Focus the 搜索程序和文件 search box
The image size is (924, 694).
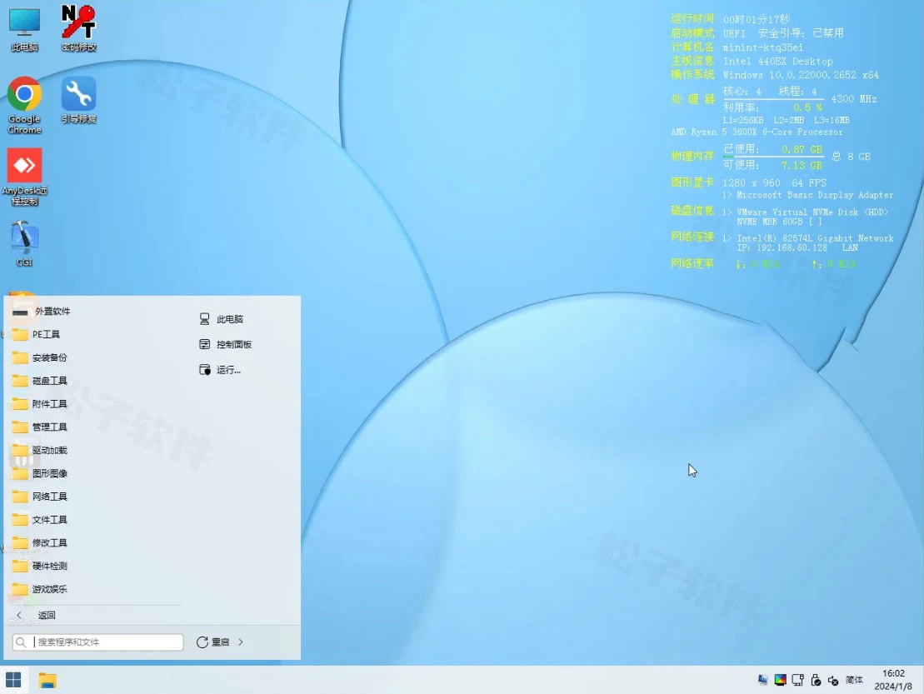pyautogui.click(x=97, y=642)
